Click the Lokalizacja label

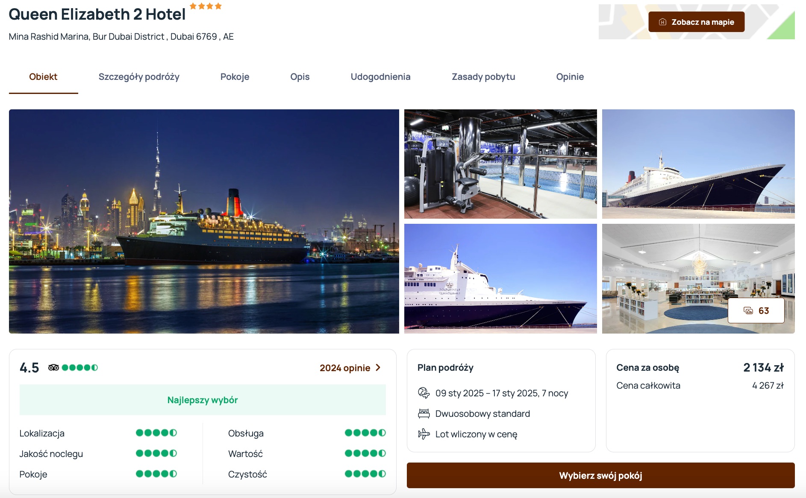tap(42, 433)
